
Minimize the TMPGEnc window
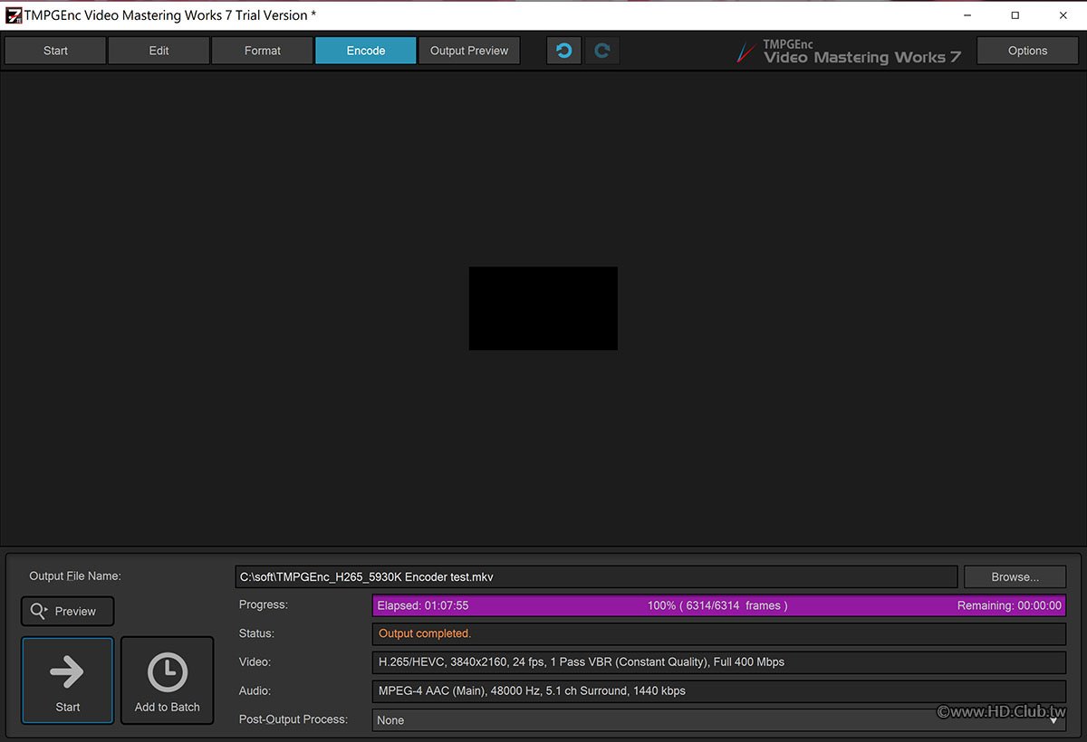click(x=967, y=15)
